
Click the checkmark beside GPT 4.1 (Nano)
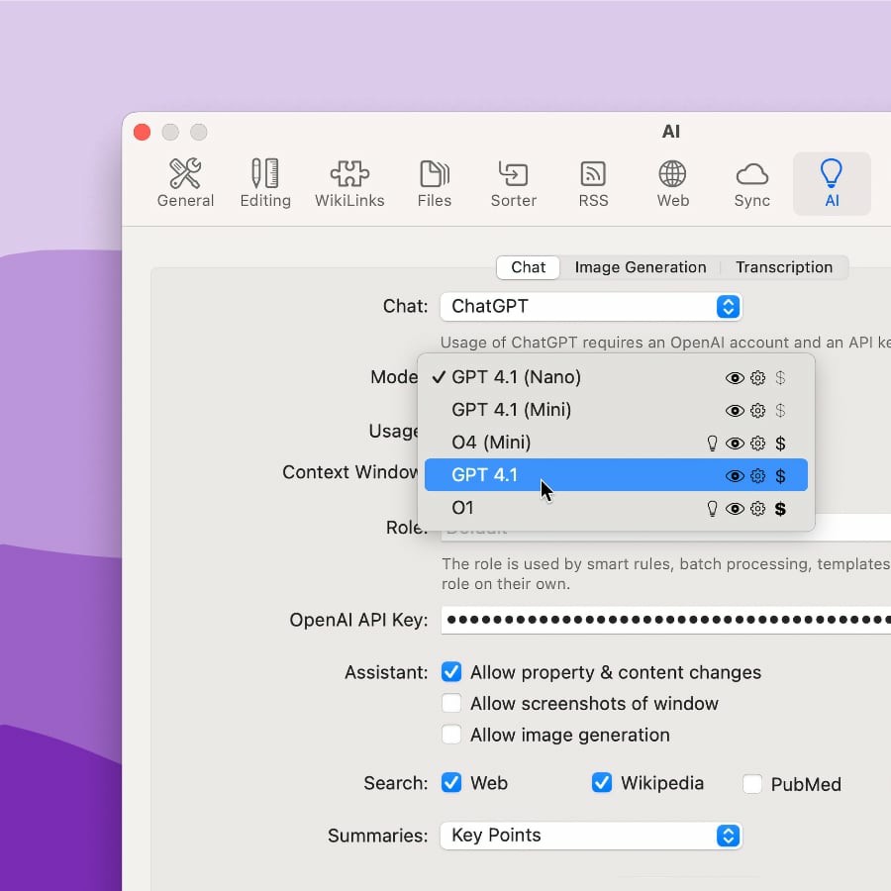click(x=439, y=377)
